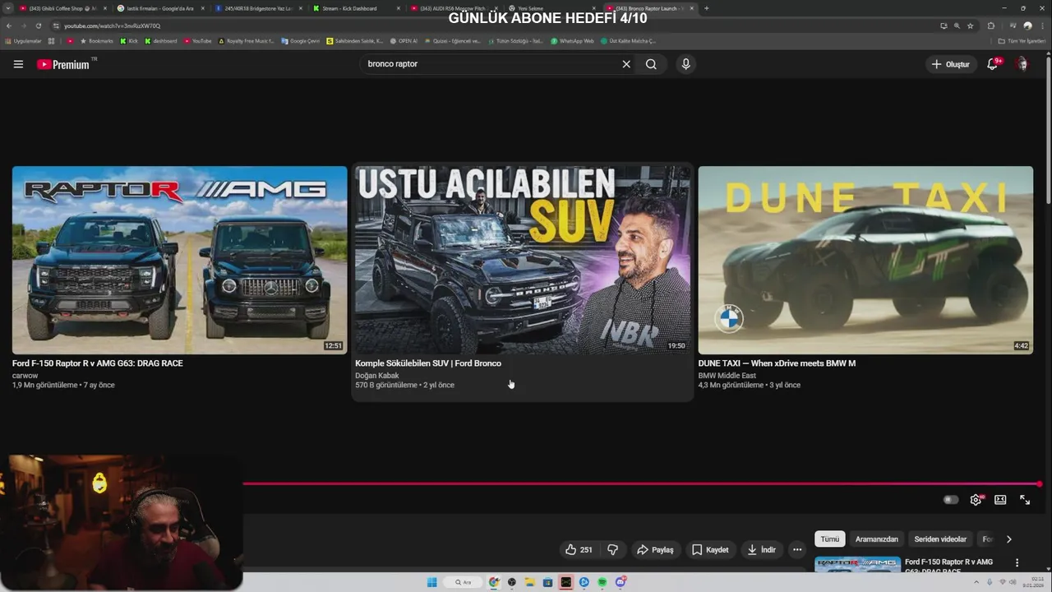This screenshot has width=1052, height=592.
Task: Share the video via Paylaş
Action: [655, 549]
